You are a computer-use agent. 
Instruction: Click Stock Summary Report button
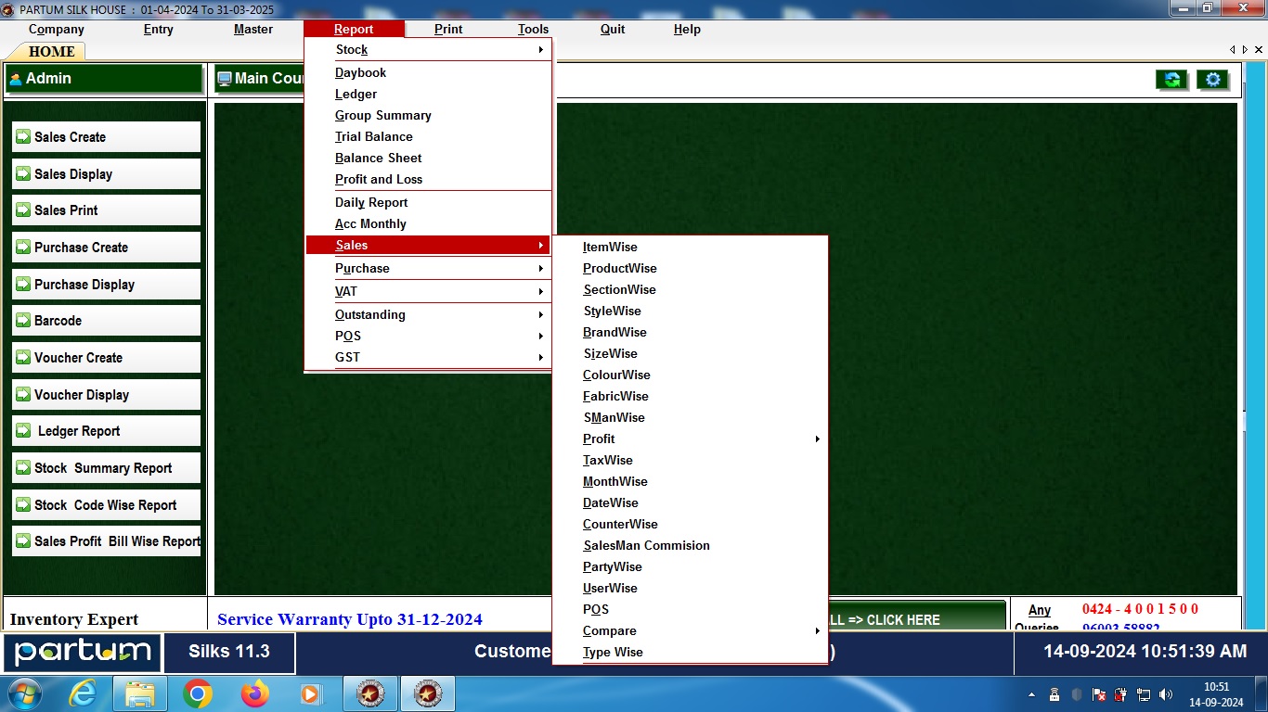pyautogui.click(x=106, y=468)
